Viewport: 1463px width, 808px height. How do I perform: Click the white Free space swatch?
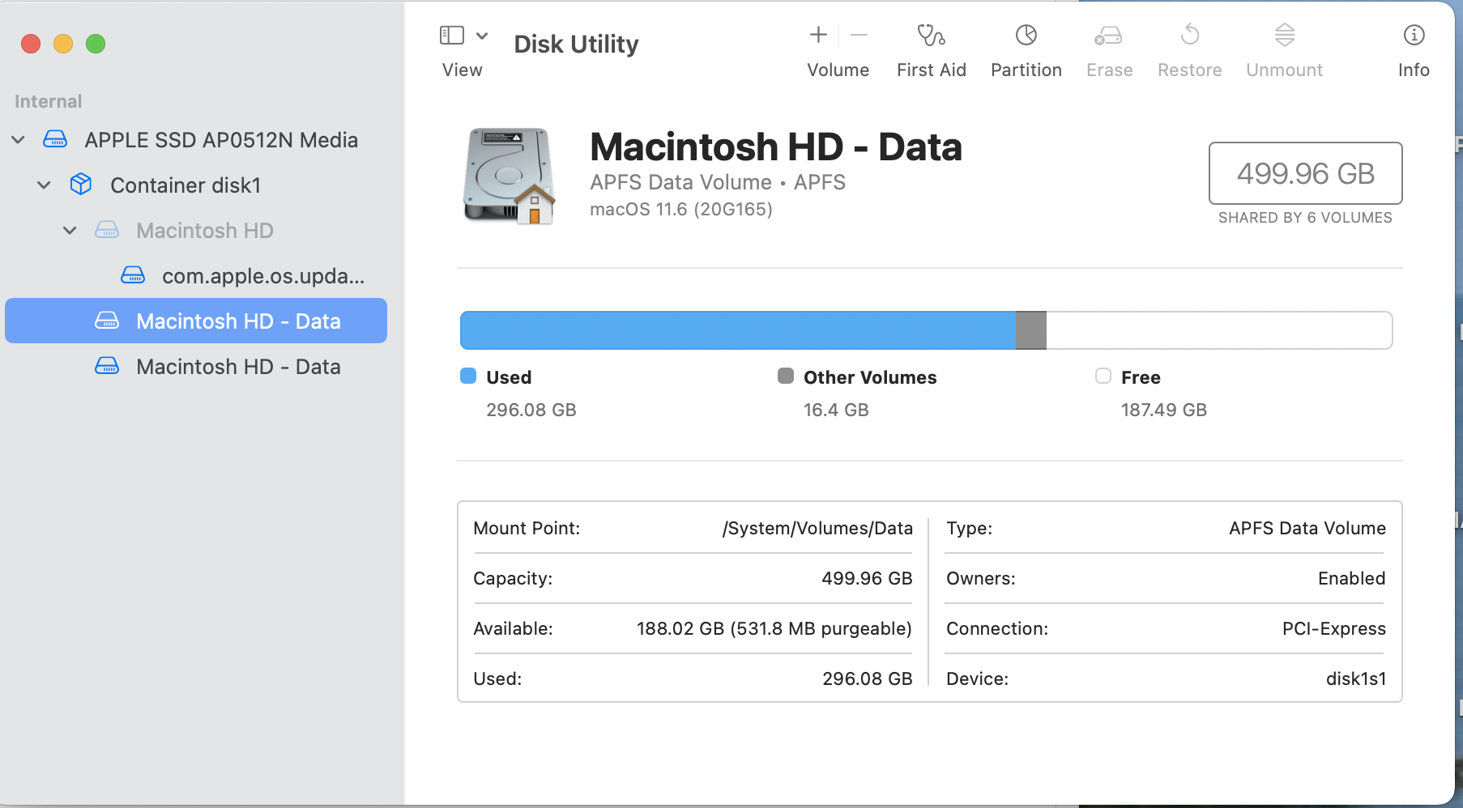pyautogui.click(x=1103, y=376)
